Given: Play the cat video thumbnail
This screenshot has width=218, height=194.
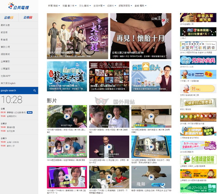Looking at the screenshot, I should [151, 117].
